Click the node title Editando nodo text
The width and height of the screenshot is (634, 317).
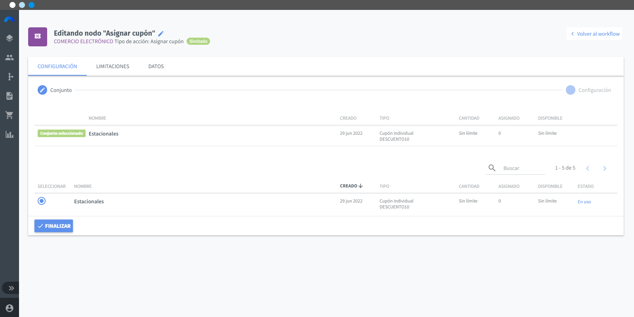click(105, 33)
